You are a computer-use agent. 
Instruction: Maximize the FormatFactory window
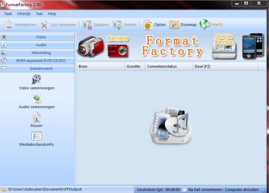(x=246, y=3)
